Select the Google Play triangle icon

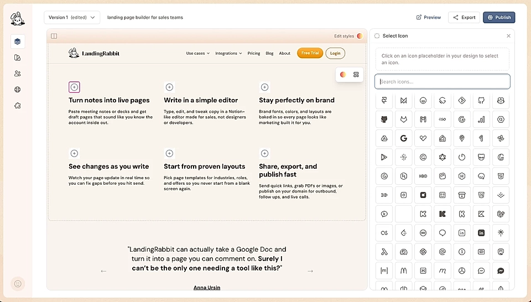point(384,158)
